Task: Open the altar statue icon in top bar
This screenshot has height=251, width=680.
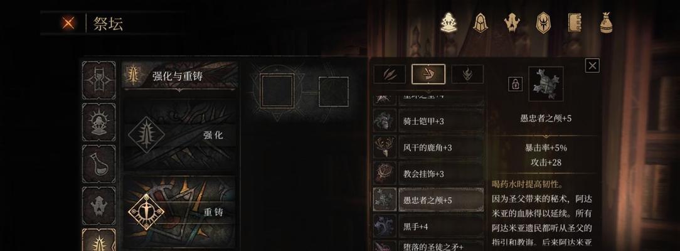Action: (449, 23)
